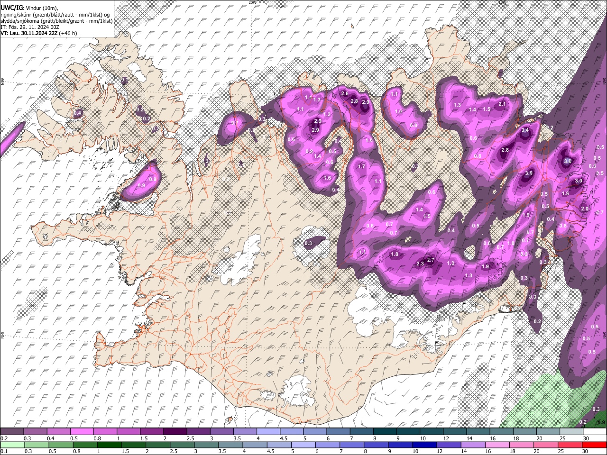Viewport: 607px width, 455px height.
Task: Click the dark purple 2 swatch in top legend row
Action: pos(175,432)
